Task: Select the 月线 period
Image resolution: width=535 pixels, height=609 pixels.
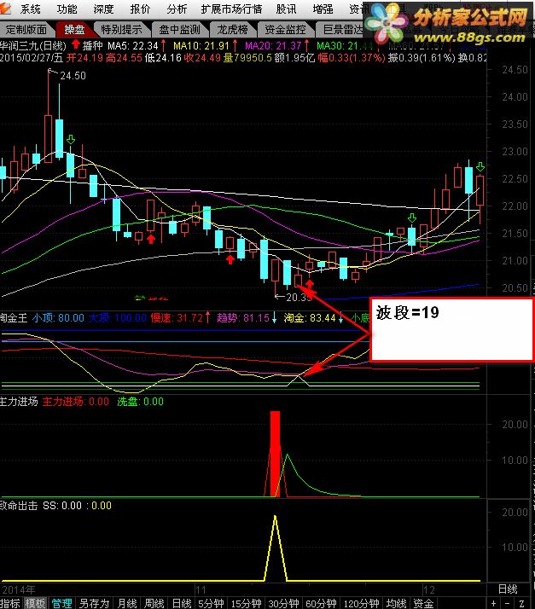Action: click(127, 603)
